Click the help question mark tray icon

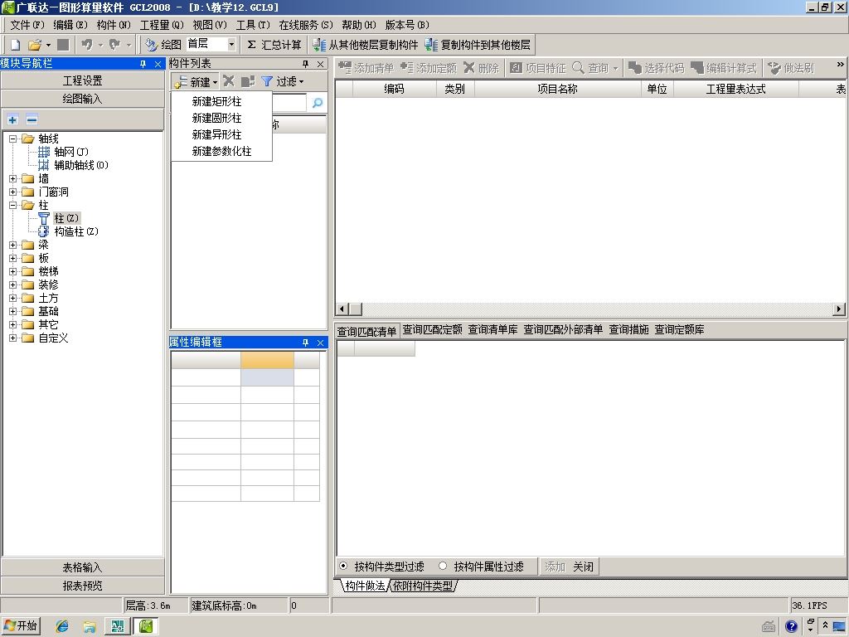pyautogui.click(x=791, y=627)
